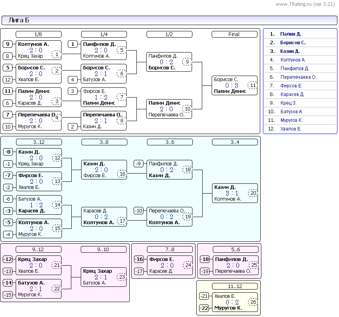Open Крец З. in the standings list
Screen dimensions: 339x317
click(x=288, y=103)
